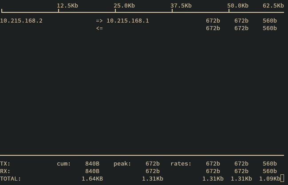Click the outgoing => direction arrow
288x185 pixels.
point(99,21)
